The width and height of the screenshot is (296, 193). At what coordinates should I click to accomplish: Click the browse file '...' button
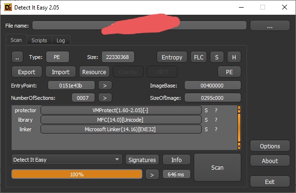[269, 26]
